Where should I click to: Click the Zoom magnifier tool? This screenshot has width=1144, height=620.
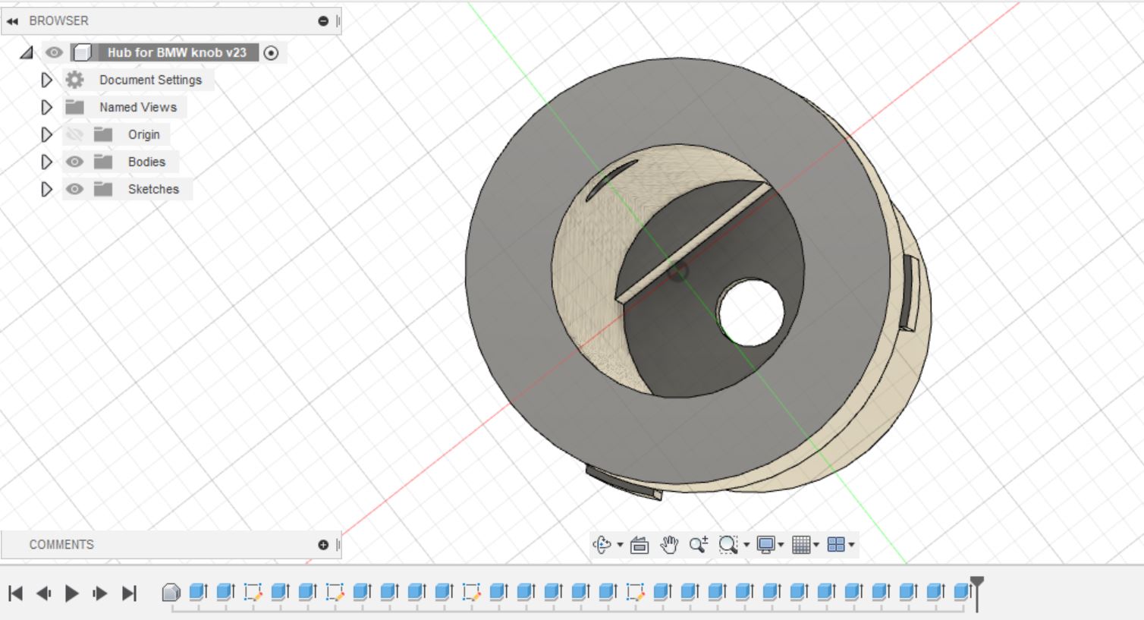[x=699, y=544]
